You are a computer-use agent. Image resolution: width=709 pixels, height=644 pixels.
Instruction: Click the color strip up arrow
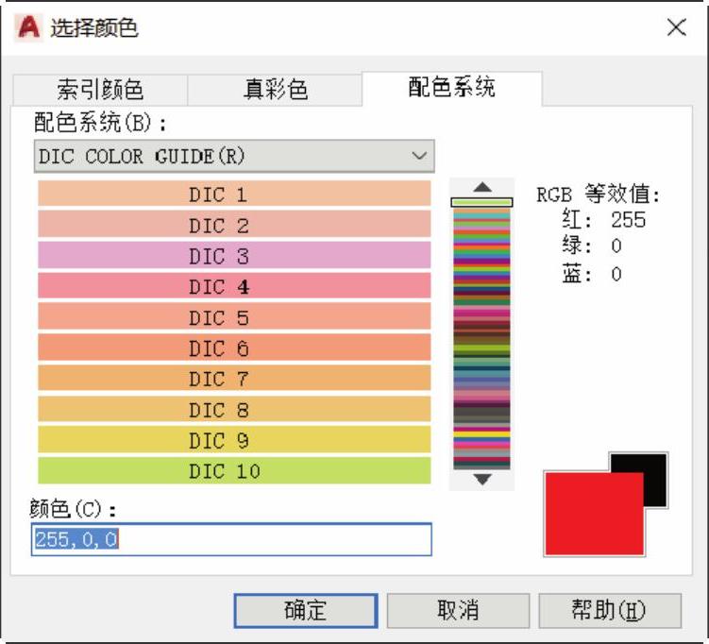(x=482, y=187)
